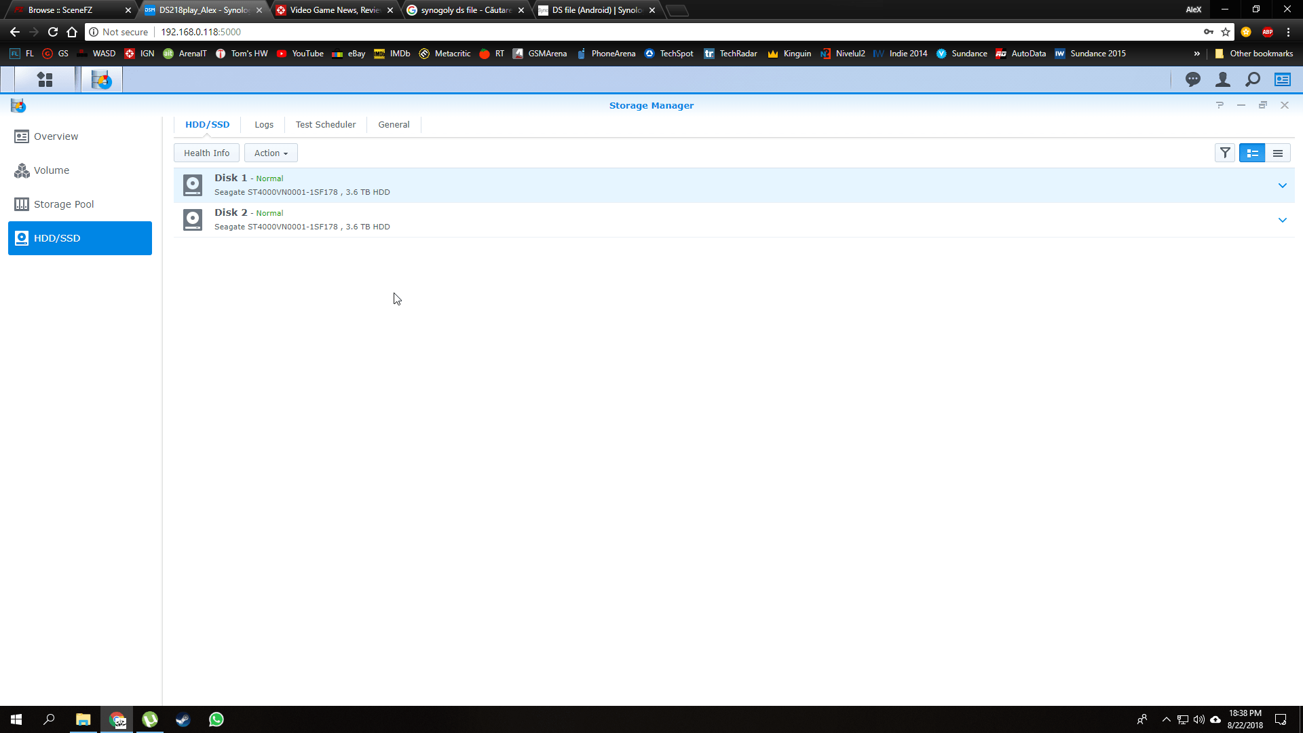Switch to compact list view toggle
The height and width of the screenshot is (733, 1303).
pyautogui.click(x=1278, y=153)
